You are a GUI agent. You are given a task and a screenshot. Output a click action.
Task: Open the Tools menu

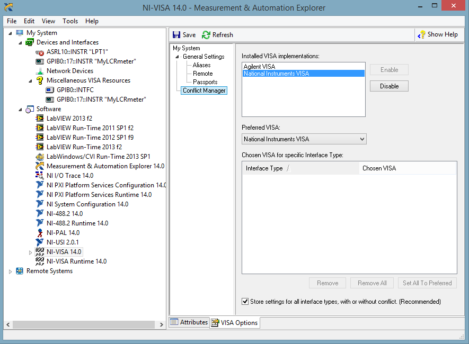tap(70, 21)
